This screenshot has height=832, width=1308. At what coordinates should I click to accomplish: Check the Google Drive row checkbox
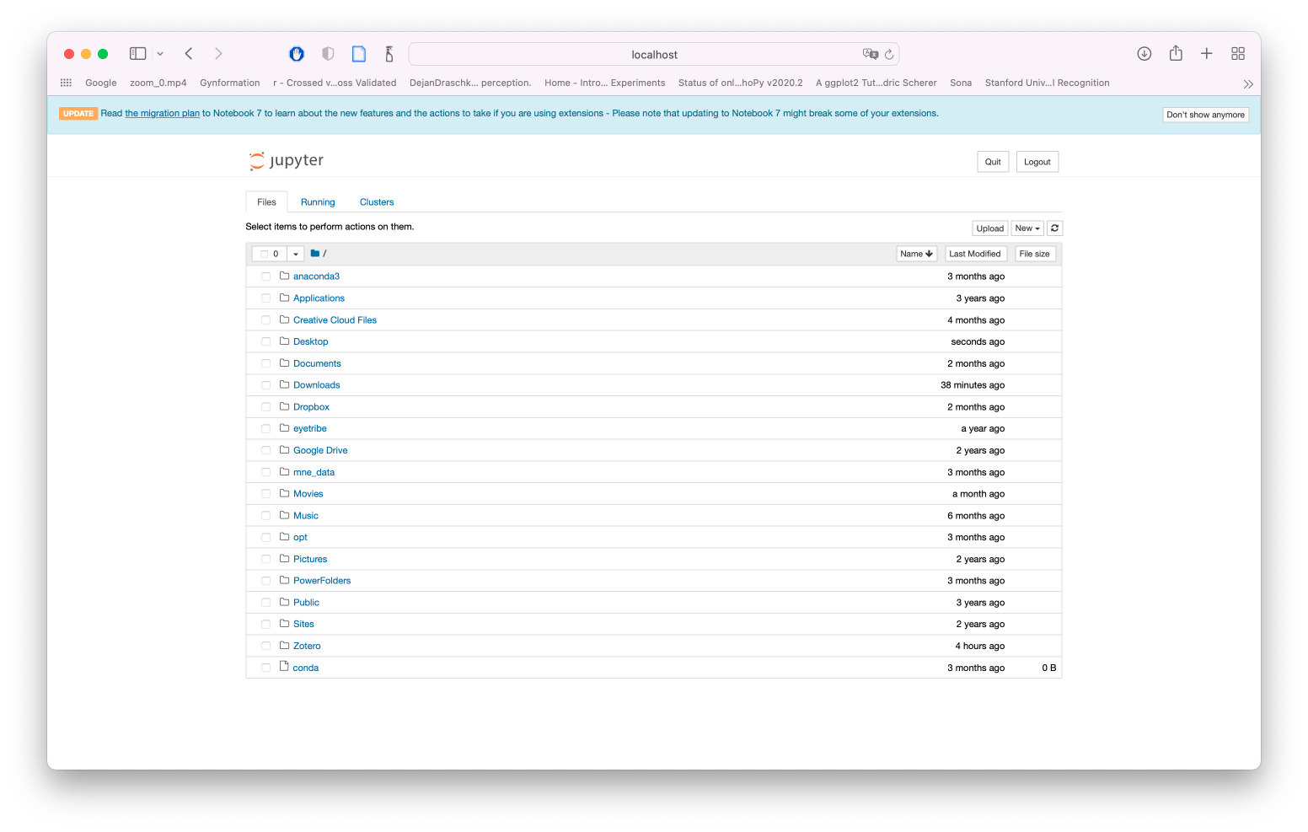[x=266, y=450]
